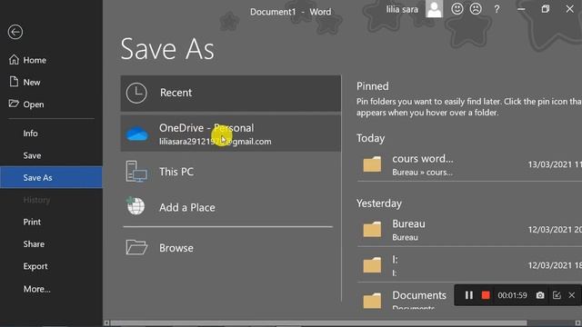
Task: Choose This PC as save location
Action: point(230,172)
